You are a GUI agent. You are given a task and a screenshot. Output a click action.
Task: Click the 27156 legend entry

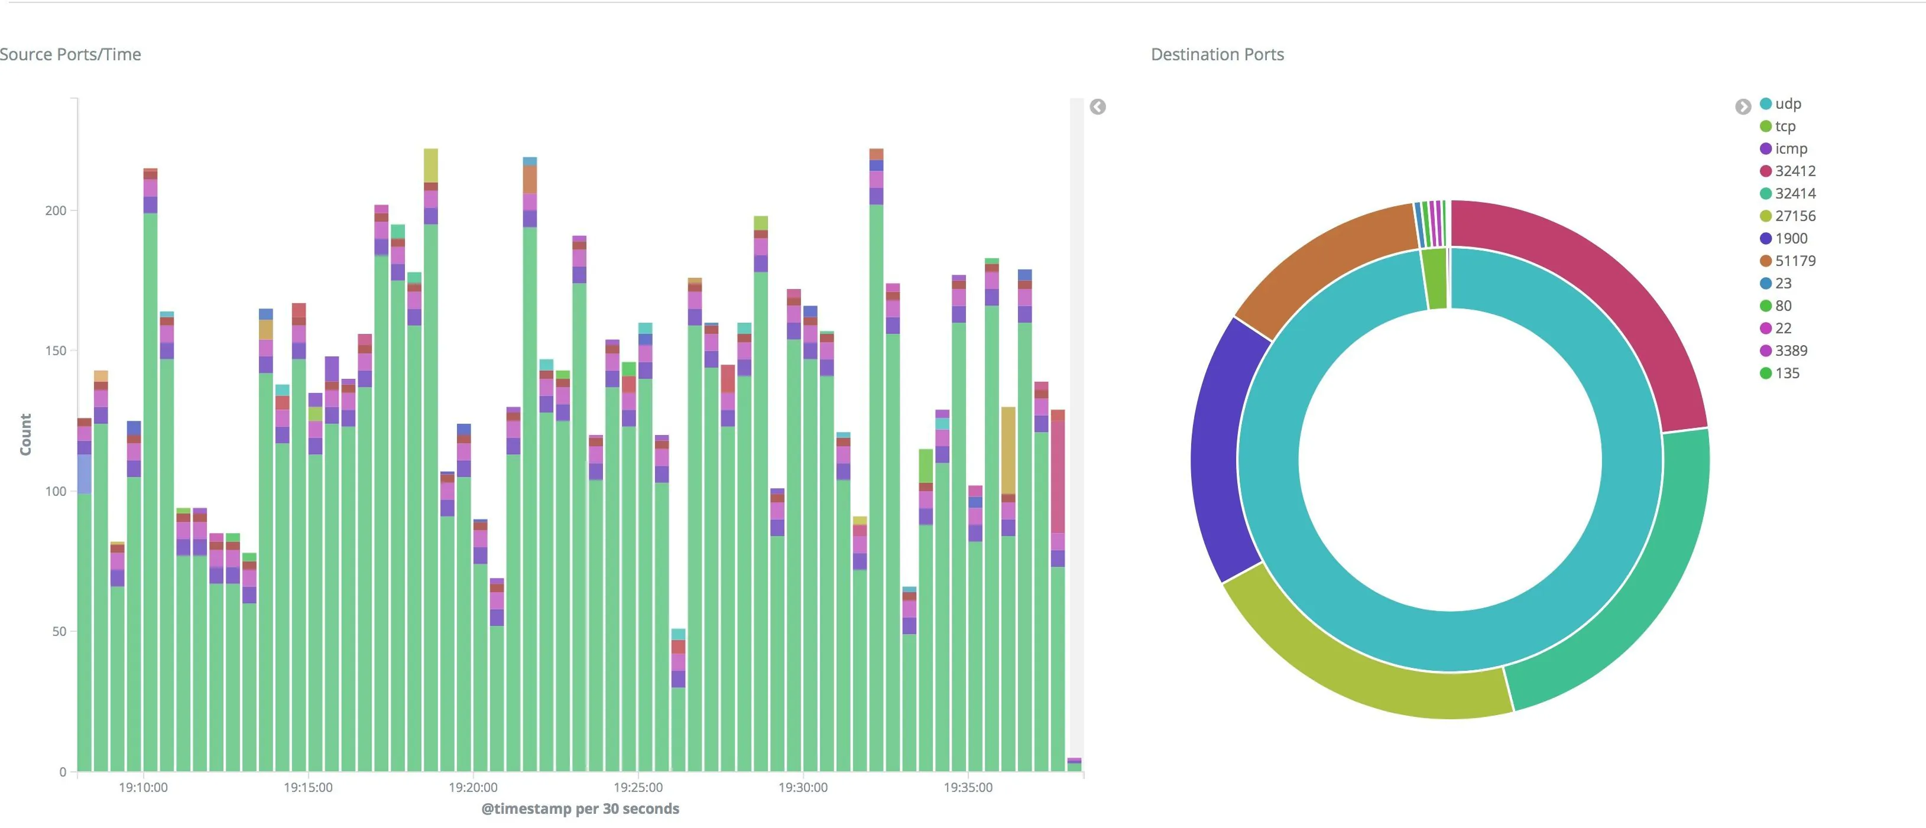pos(1788,216)
